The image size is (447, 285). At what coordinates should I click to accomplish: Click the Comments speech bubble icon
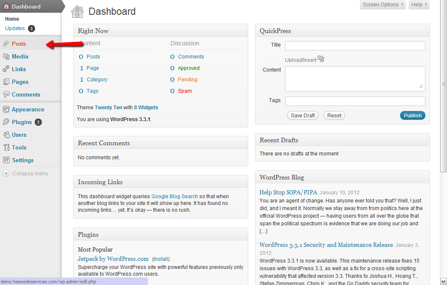pos(6,94)
